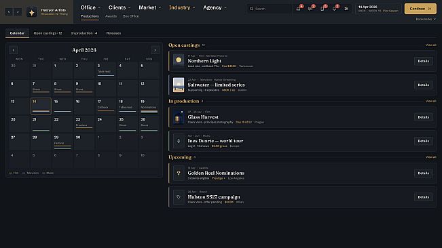
Task: Open the phone icon in the top bar
Action: click(323, 9)
